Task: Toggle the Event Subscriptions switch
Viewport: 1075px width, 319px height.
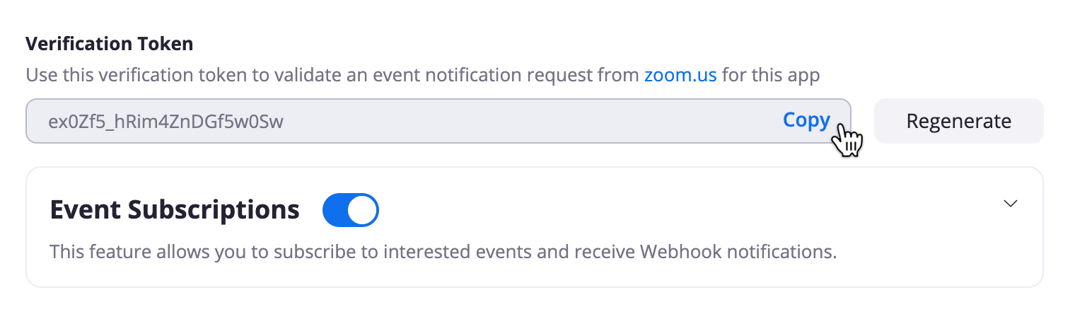Action: pyautogui.click(x=351, y=211)
